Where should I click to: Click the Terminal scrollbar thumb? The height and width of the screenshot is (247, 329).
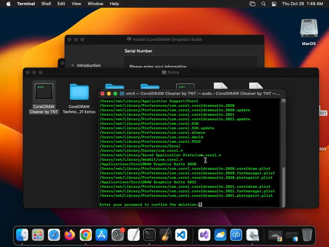pyautogui.click(x=284, y=187)
